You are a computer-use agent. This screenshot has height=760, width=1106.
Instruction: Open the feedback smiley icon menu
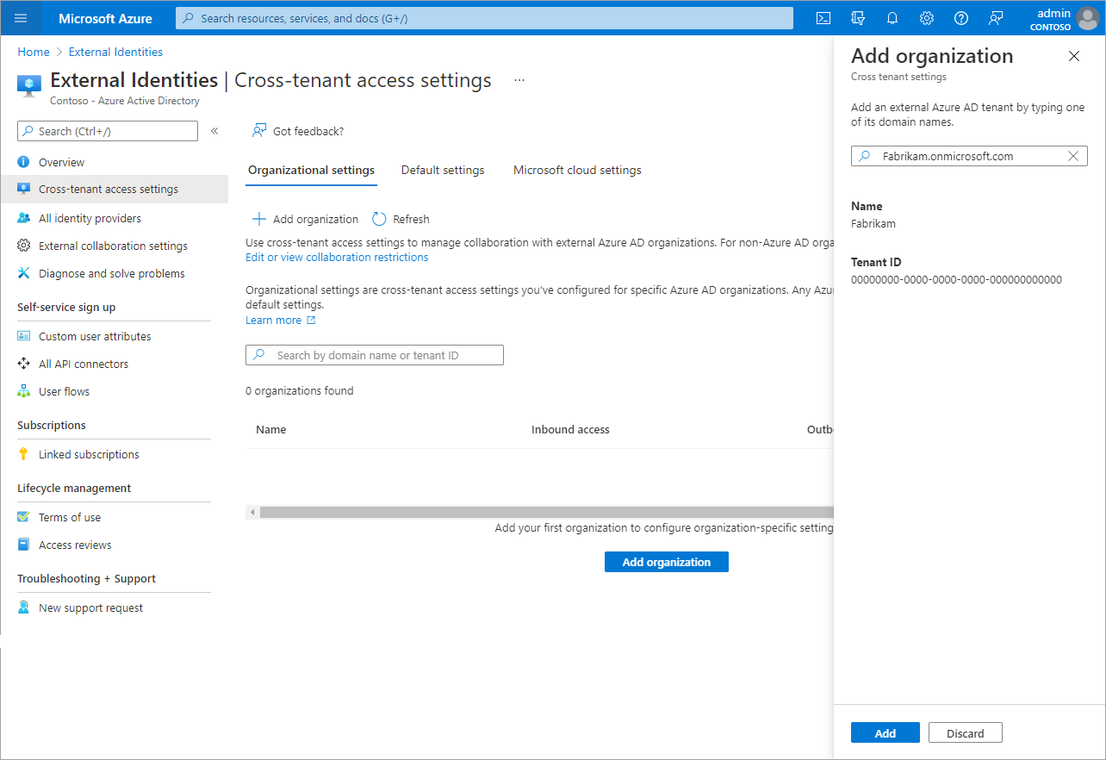pyautogui.click(x=996, y=17)
